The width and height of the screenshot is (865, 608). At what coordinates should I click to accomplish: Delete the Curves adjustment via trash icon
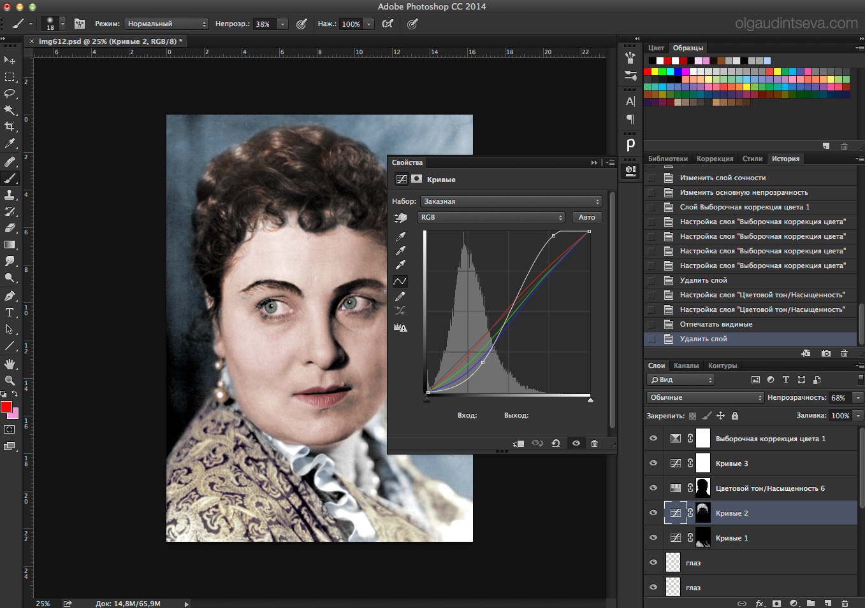(594, 443)
